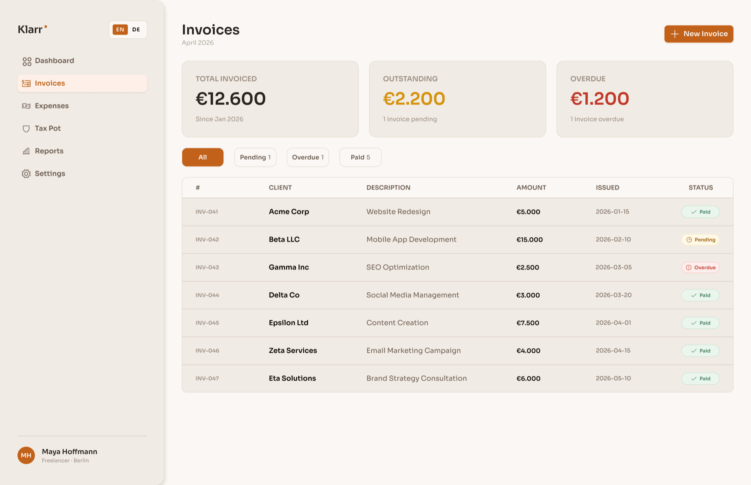Screen dimensions: 751x485
Task: Filter by Overdue invoices
Action: 308,157
